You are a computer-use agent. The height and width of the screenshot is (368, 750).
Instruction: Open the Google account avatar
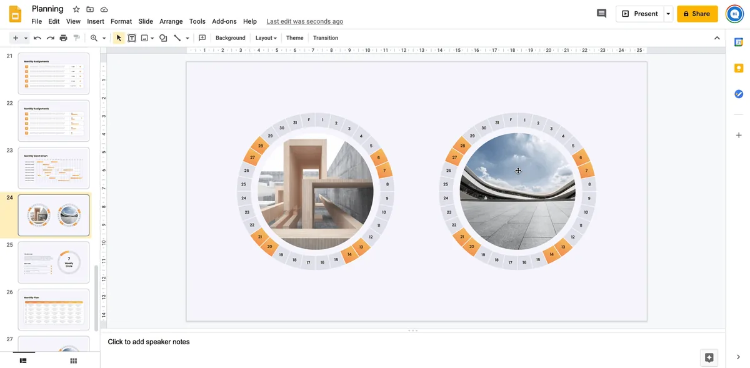[734, 14]
